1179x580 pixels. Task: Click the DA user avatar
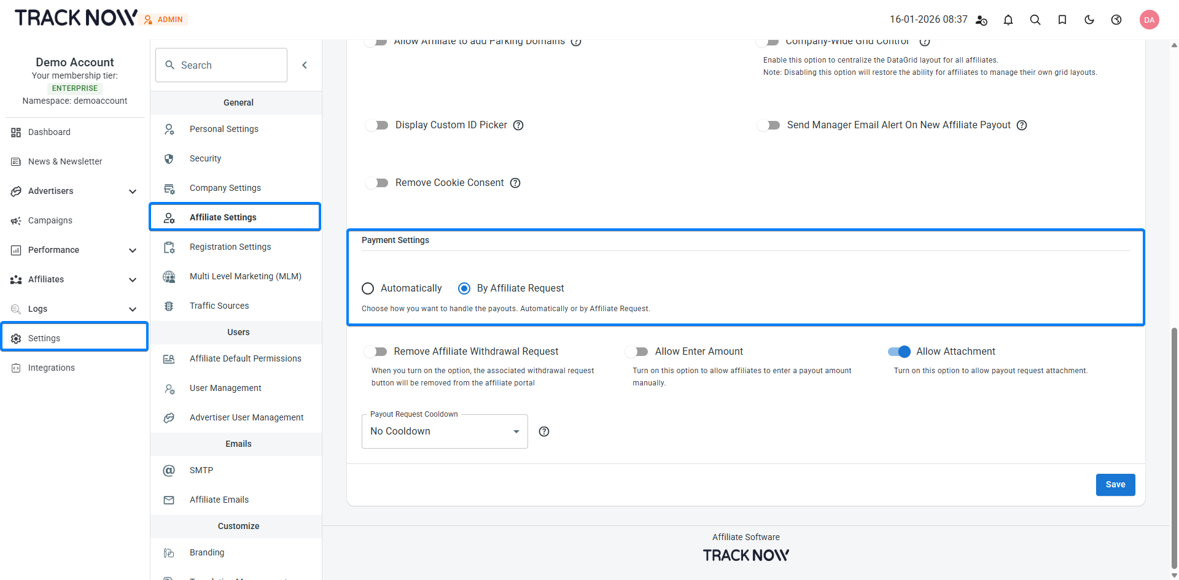1149,20
